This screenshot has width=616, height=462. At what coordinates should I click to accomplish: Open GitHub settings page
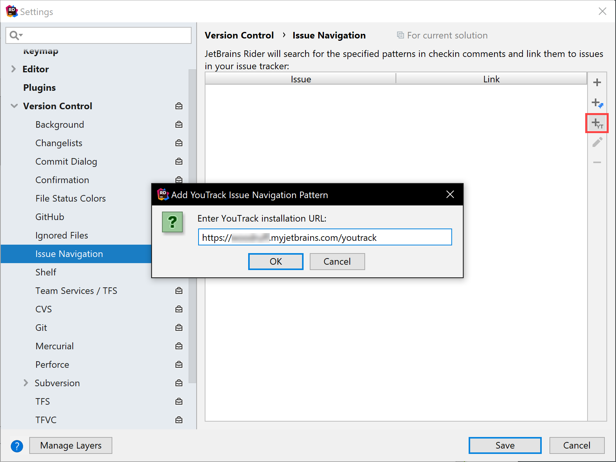(x=50, y=217)
